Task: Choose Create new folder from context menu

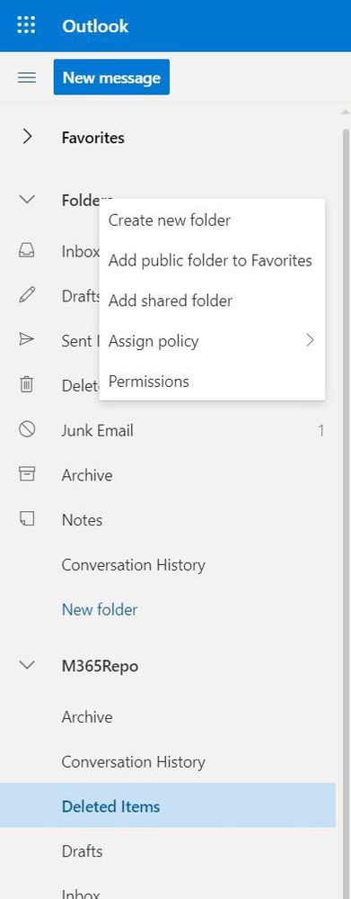Action: [x=212, y=220]
